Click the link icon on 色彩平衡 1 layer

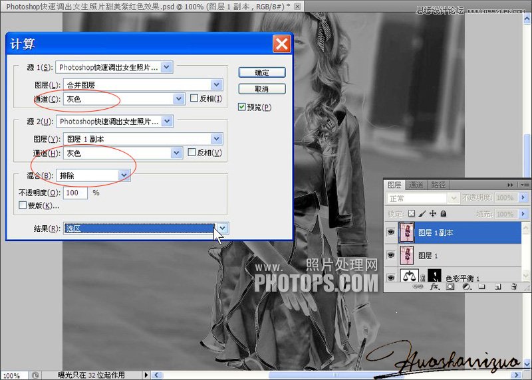point(423,278)
